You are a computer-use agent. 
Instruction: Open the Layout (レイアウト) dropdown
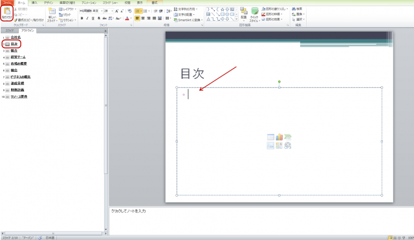pyautogui.click(x=67, y=9)
